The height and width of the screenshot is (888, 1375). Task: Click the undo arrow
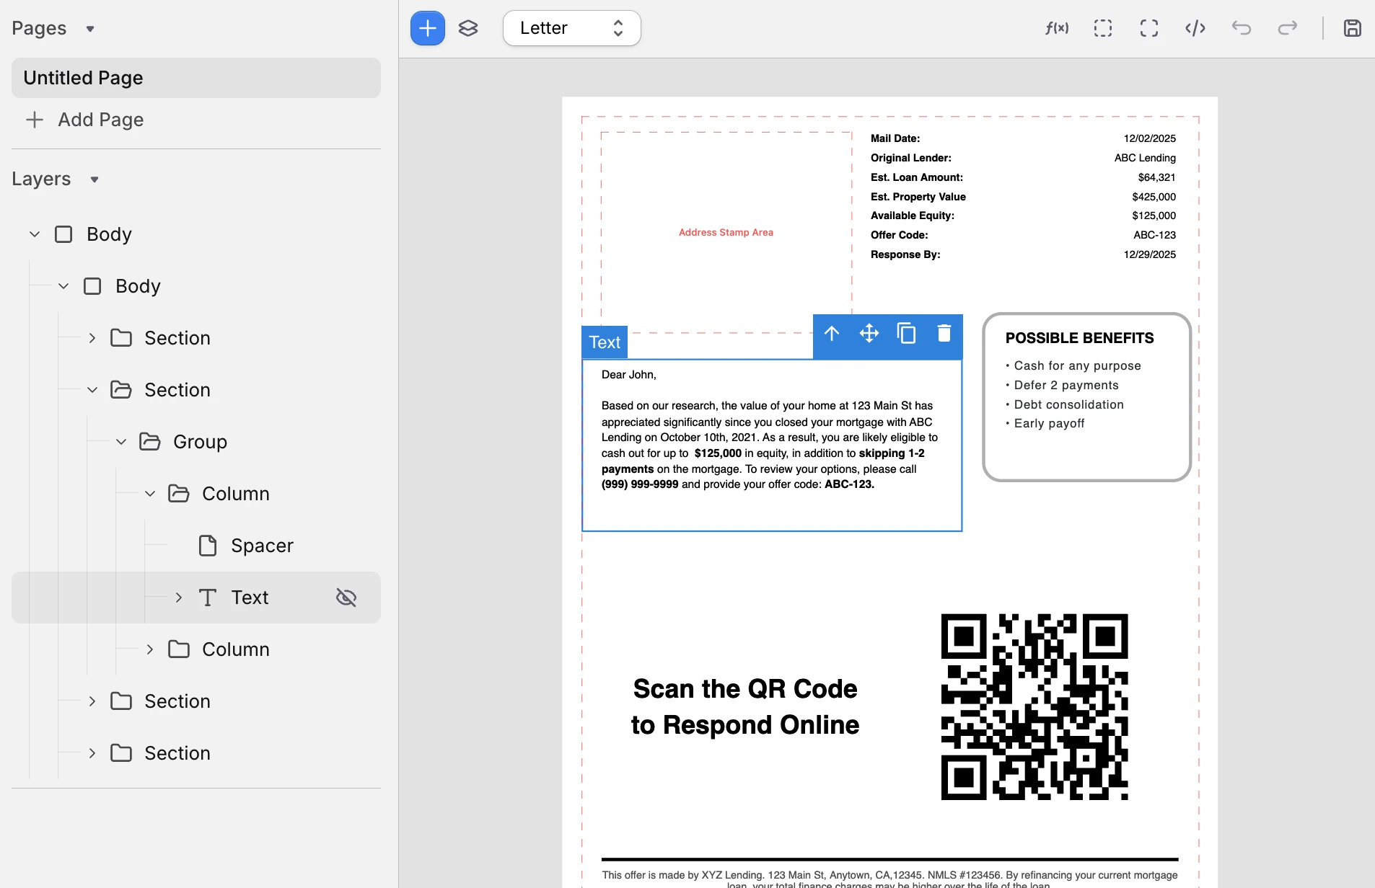[x=1241, y=28]
